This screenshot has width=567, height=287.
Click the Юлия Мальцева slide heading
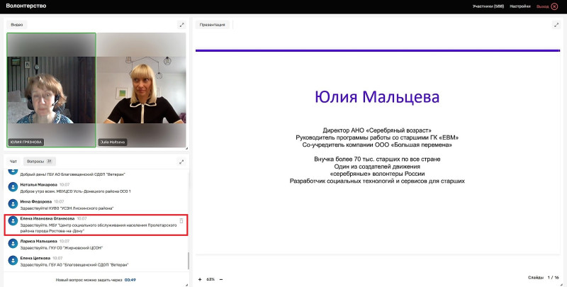[x=377, y=97]
